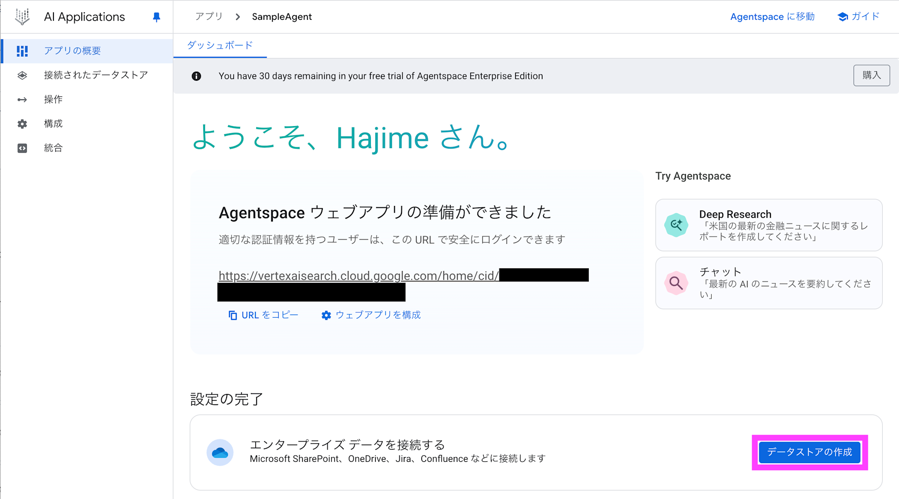
Task: Open the Deep Research card
Action: pos(769,225)
